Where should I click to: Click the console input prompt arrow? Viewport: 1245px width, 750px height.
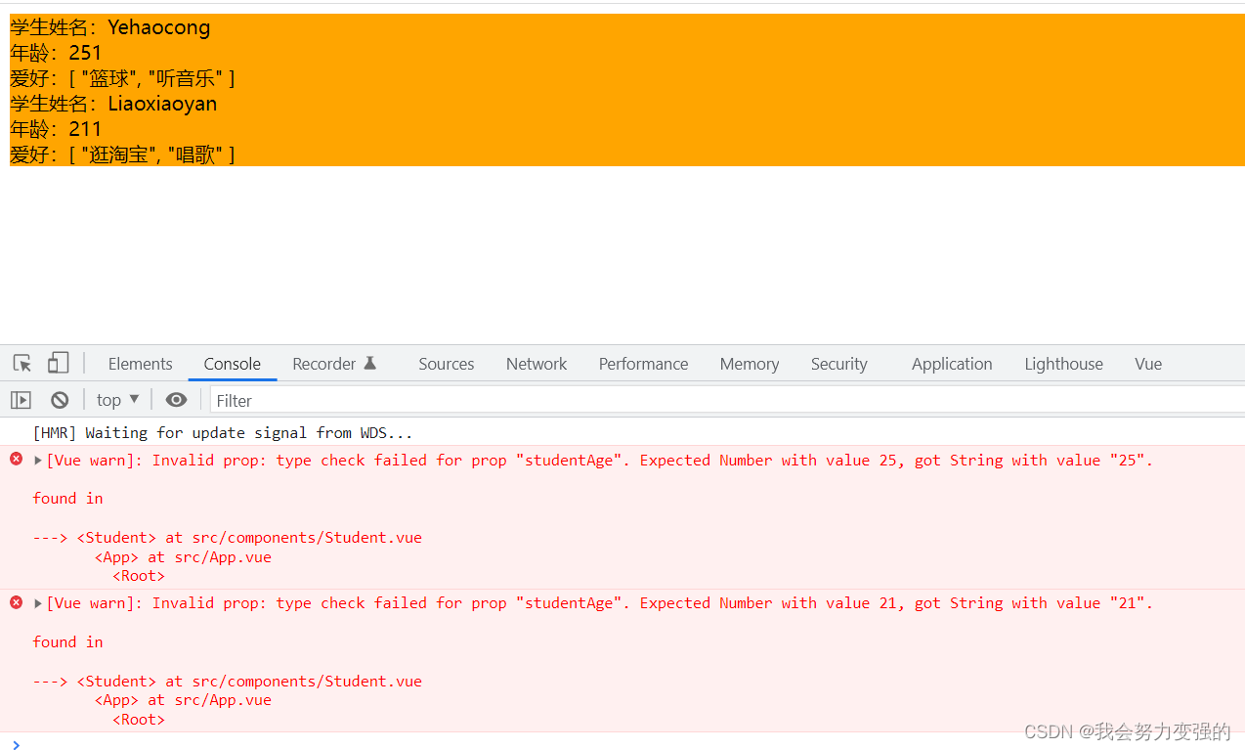16,745
